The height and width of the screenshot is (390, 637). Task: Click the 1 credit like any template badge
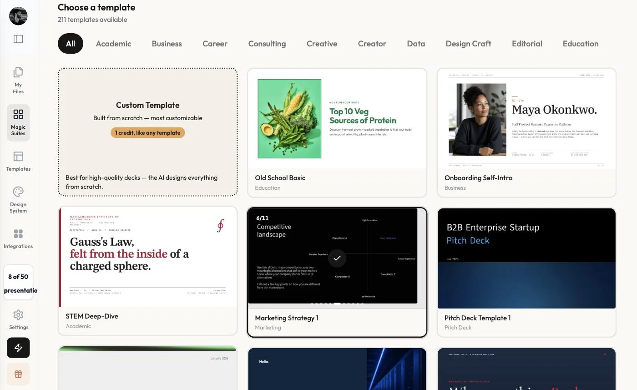(x=148, y=133)
